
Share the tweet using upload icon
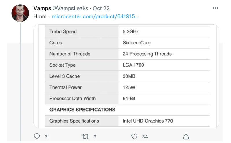[186, 136]
